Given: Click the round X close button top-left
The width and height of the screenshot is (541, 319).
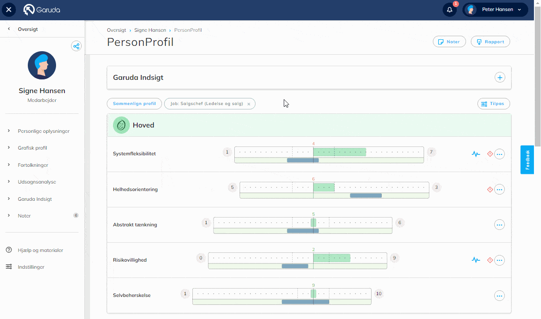Looking at the screenshot, I should [8, 10].
